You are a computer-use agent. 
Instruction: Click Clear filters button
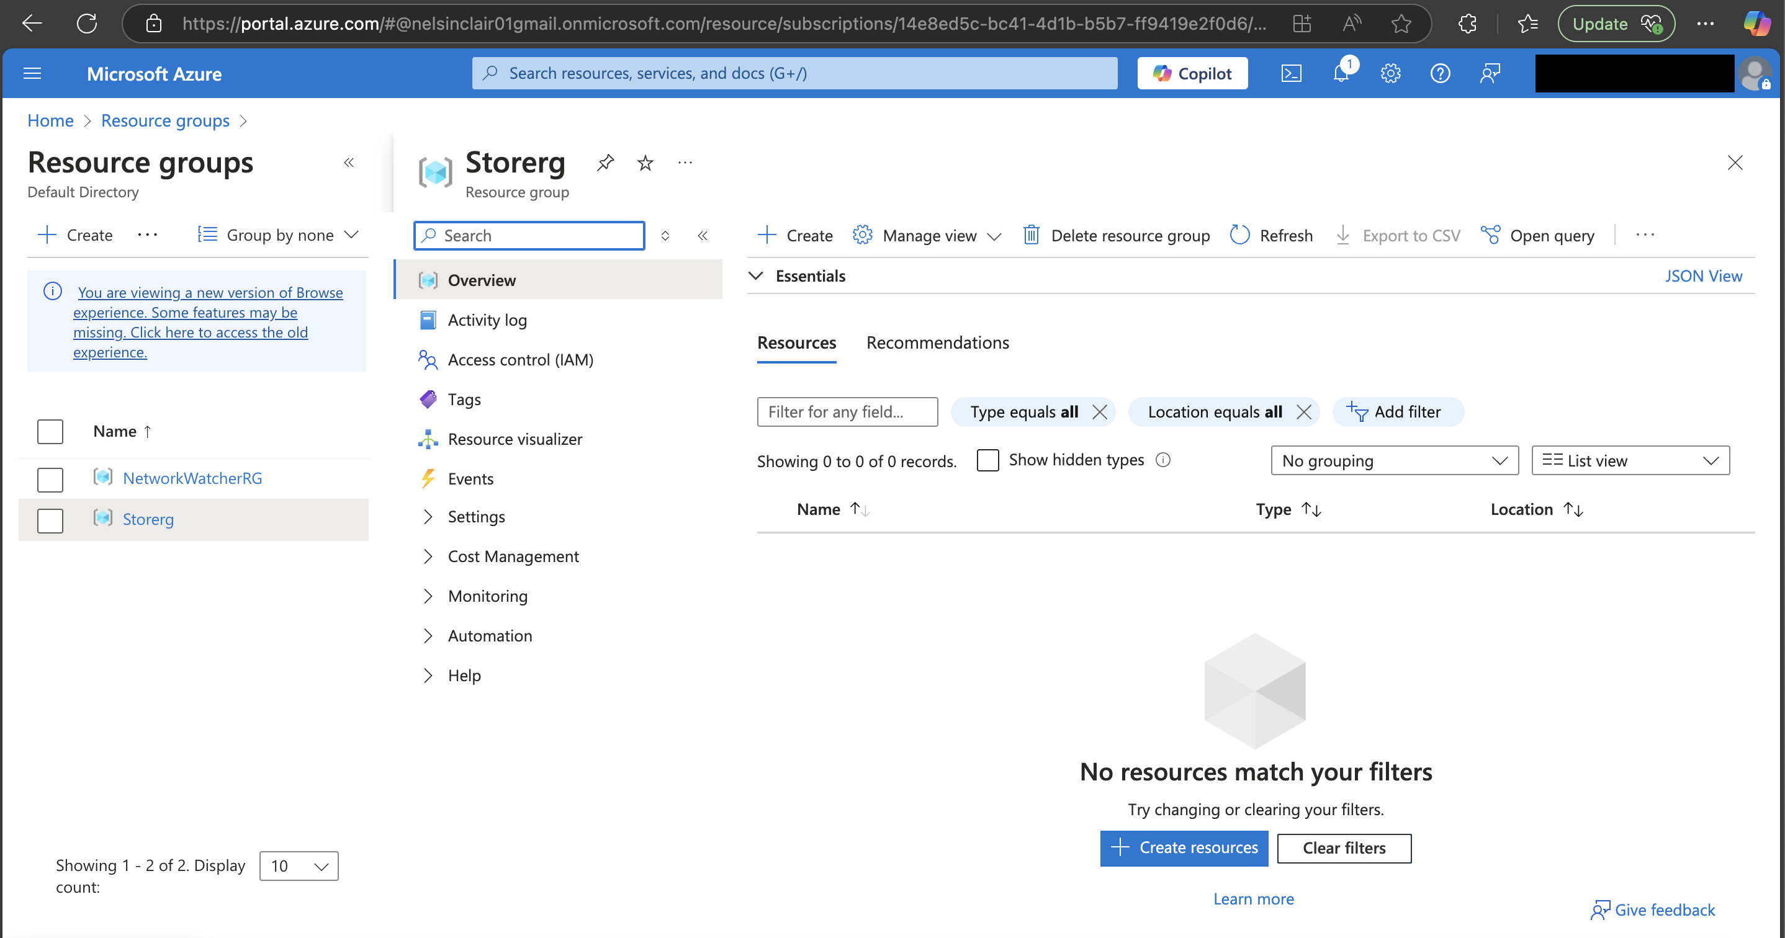pyautogui.click(x=1344, y=848)
